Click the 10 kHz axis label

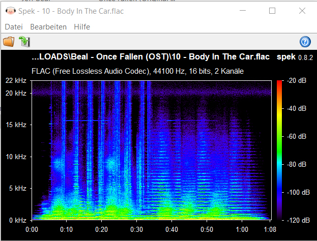(x=16, y=157)
